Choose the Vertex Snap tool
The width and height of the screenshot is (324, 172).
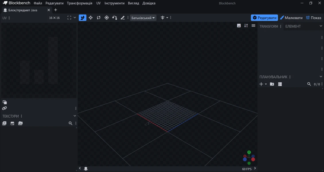[x=115, y=18]
